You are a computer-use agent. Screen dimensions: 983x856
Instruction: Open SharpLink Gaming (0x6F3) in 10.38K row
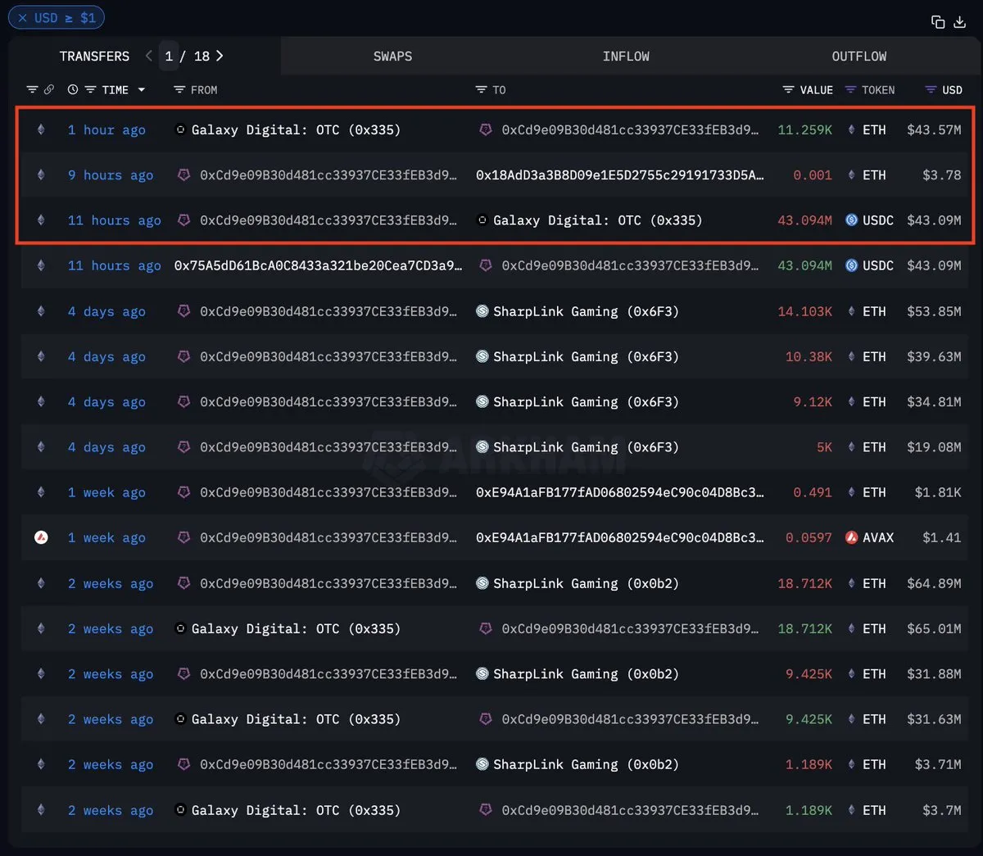(x=586, y=356)
